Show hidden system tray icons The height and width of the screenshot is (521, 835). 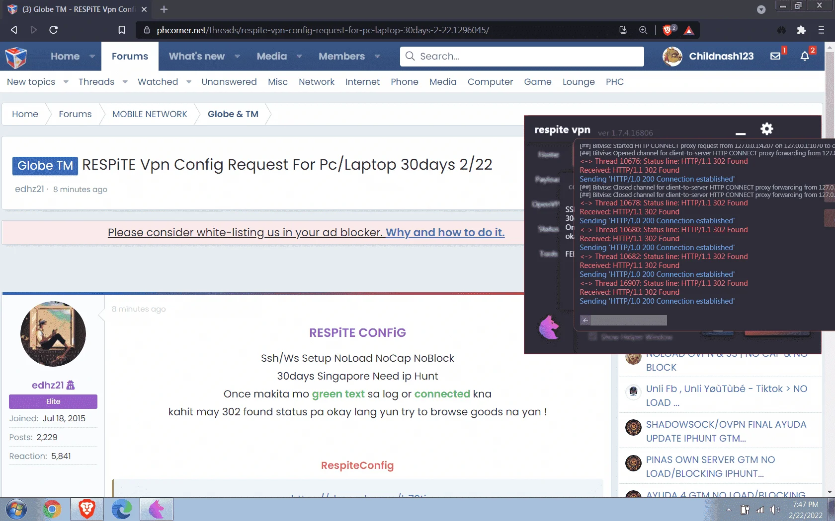[x=729, y=510]
